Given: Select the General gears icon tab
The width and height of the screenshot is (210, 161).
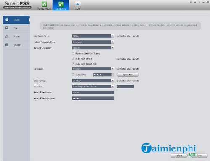Looking at the screenshot, I should pos(61,4).
